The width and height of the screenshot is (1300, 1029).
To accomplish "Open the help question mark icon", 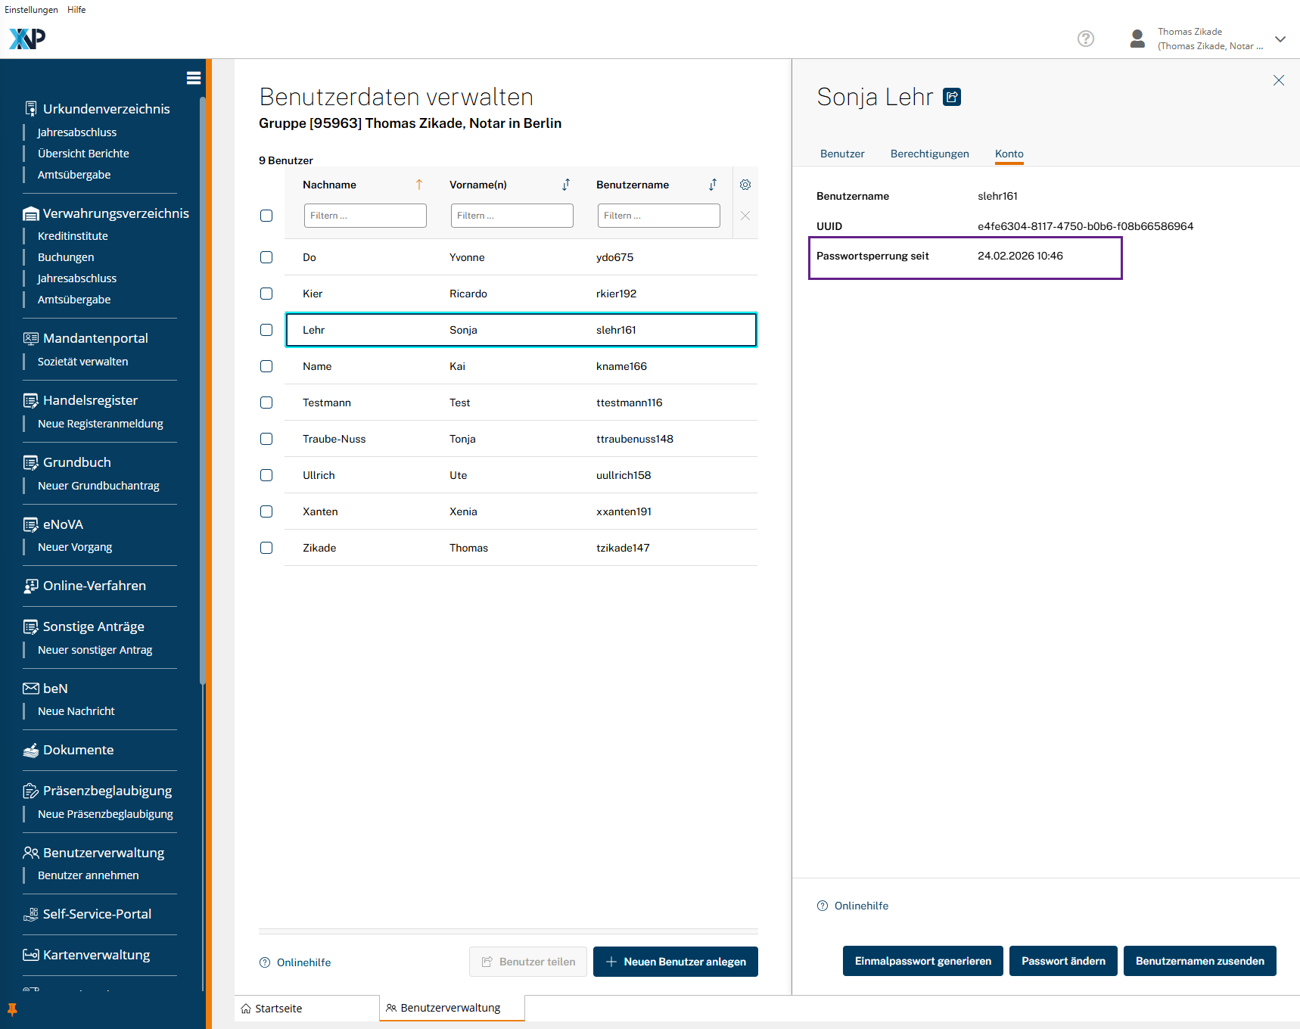I will (x=1085, y=39).
